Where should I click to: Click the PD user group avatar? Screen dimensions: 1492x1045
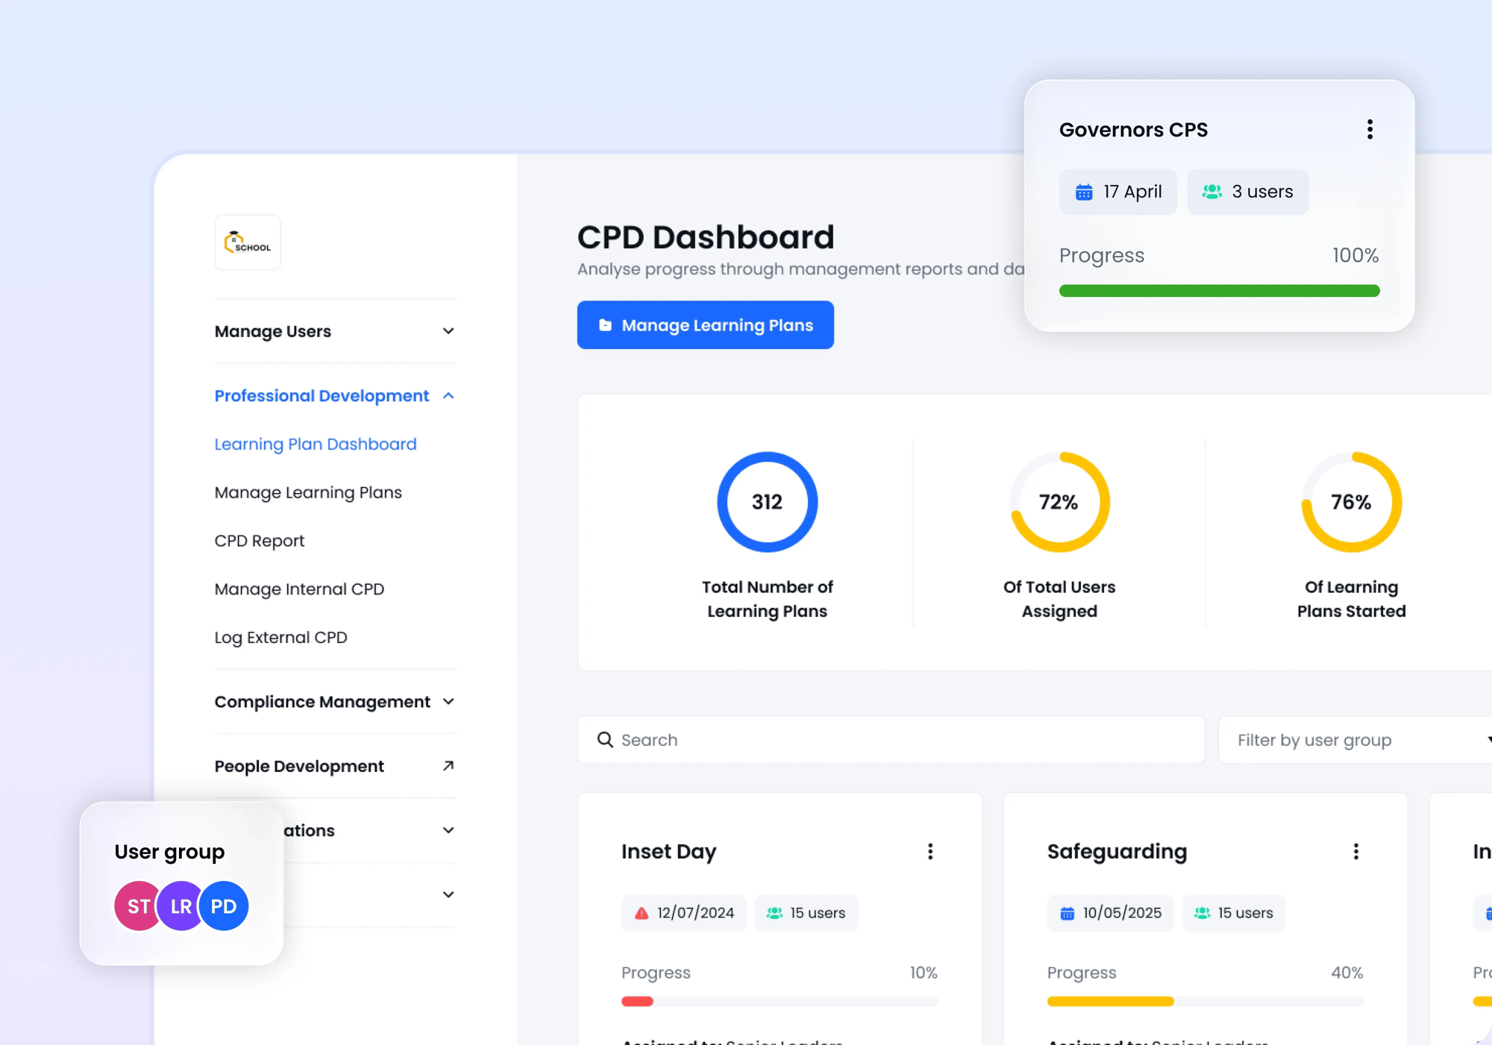pyautogui.click(x=223, y=906)
